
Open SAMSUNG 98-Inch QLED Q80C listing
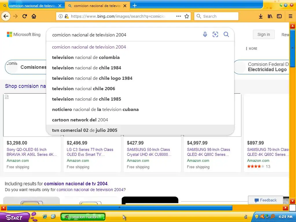(x=208, y=152)
